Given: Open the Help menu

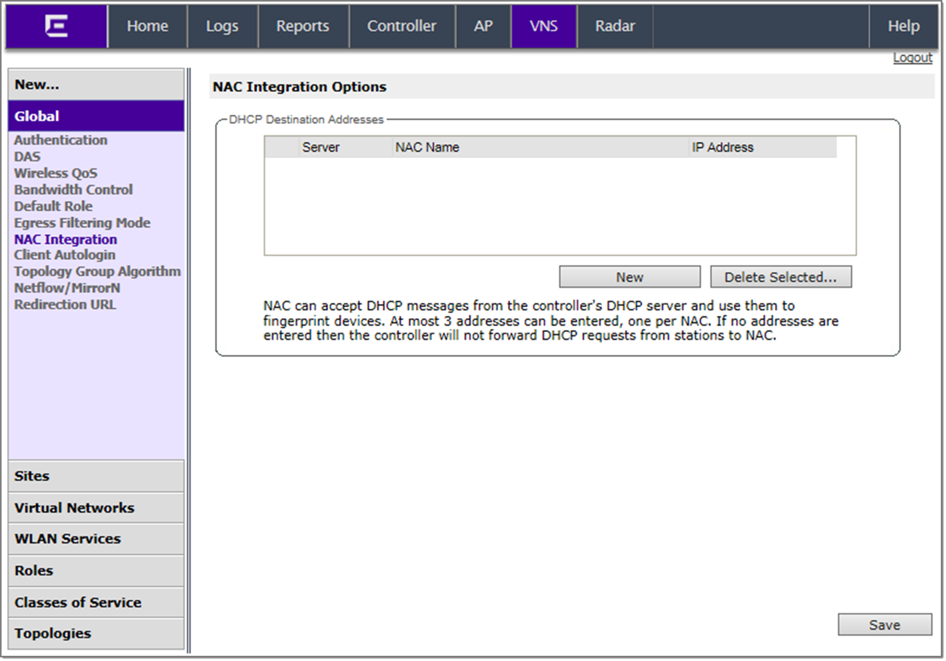Looking at the screenshot, I should tap(903, 26).
